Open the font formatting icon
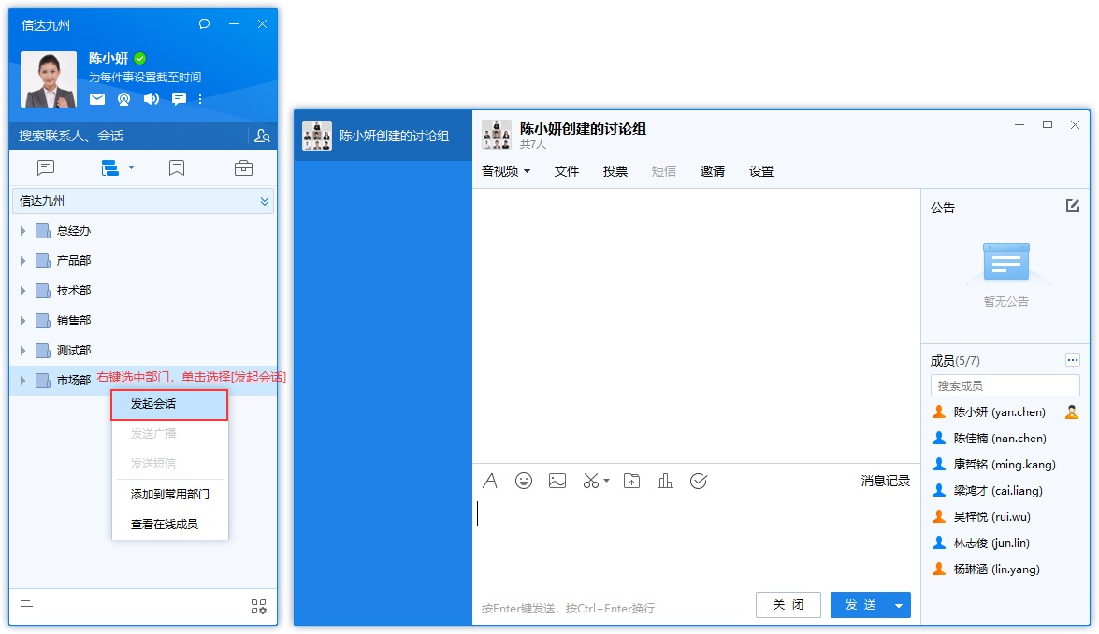 pyautogui.click(x=490, y=481)
